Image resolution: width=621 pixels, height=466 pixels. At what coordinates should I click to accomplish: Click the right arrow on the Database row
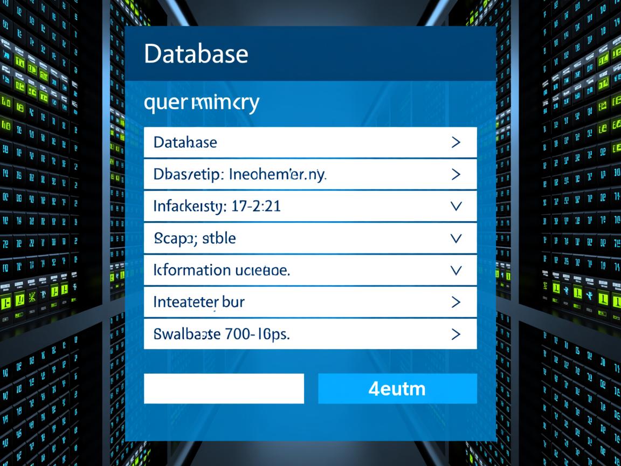[x=456, y=142]
